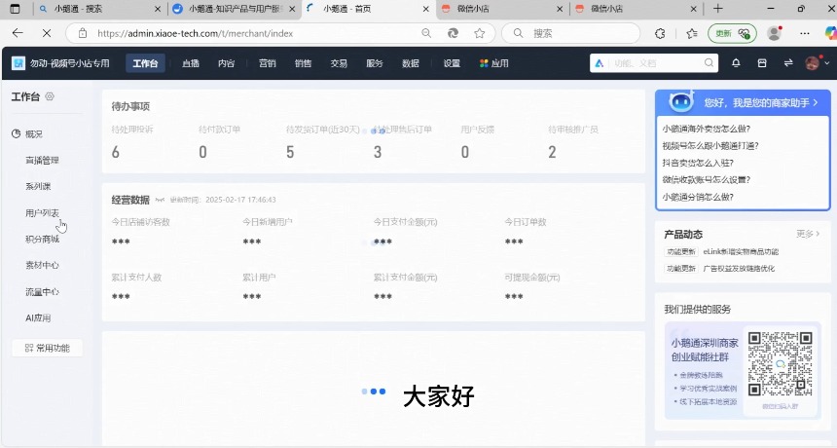This screenshot has height=448, width=837.
Task: Open 积分商城 in the sidebar
Action: (x=42, y=240)
